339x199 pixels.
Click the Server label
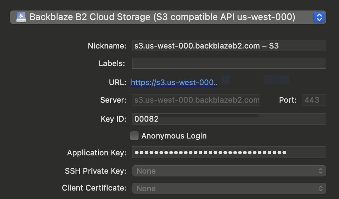(113, 100)
